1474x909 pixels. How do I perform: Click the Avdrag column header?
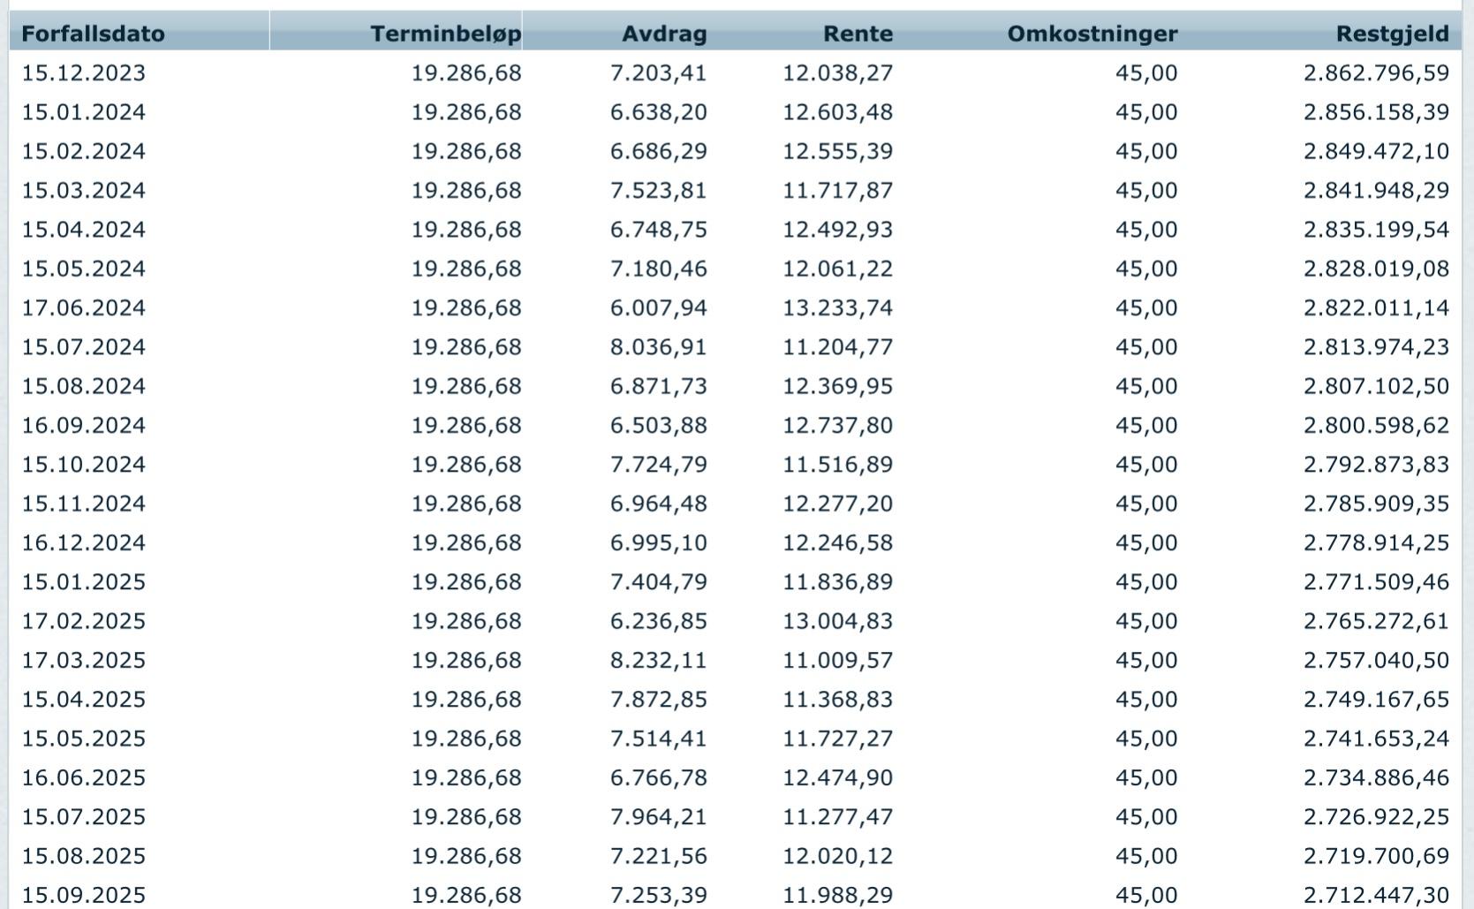[x=664, y=34]
